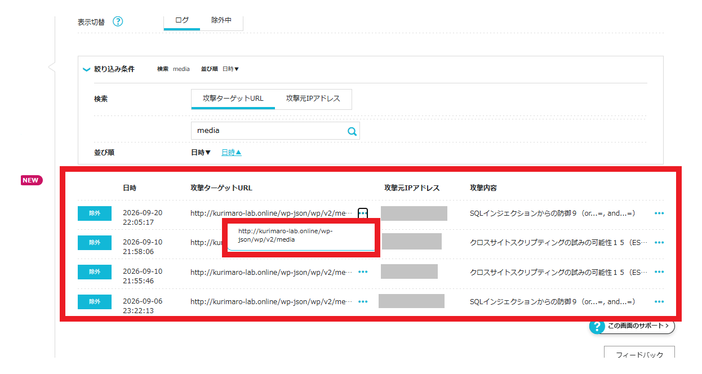Exclude the 2026-09-10 21:58:06 log entry
The width and height of the screenshot is (702, 374).
(95, 243)
